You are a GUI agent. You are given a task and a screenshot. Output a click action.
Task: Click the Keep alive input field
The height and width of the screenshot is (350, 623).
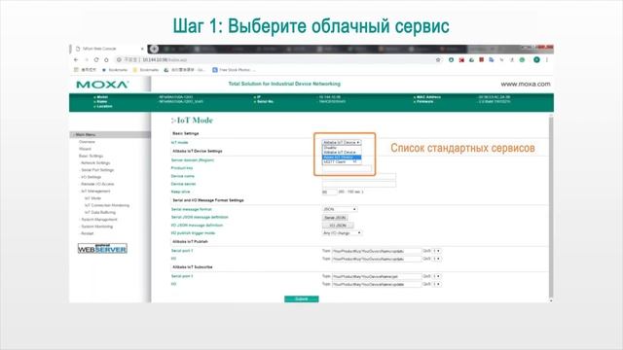(x=329, y=192)
